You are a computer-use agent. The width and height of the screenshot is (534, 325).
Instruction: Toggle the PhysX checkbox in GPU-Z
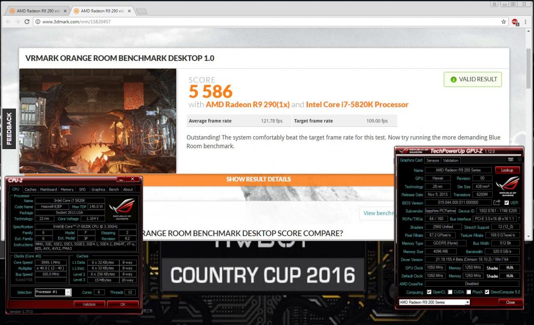point(468,292)
